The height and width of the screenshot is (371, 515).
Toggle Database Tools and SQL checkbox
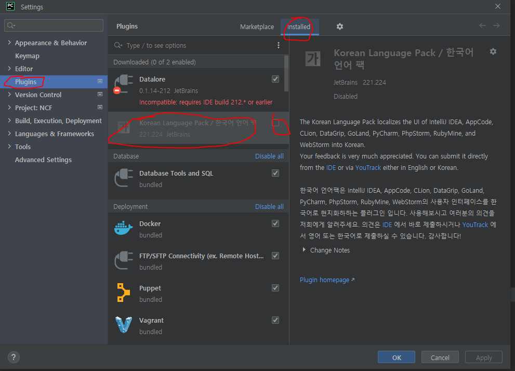[x=275, y=173]
